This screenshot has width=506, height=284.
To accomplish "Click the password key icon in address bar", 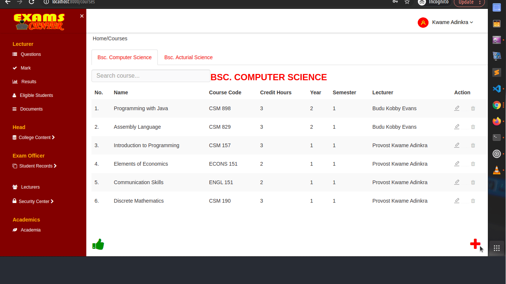I will point(395,2).
